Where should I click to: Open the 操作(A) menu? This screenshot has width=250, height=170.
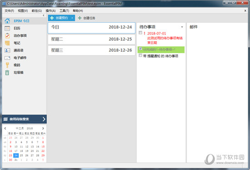[x=50, y=11]
